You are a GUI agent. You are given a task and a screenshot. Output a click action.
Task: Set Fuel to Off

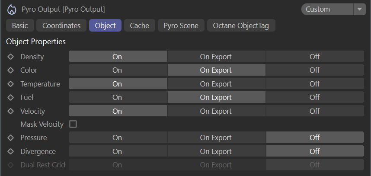pyautogui.click(x=314, y=97)
